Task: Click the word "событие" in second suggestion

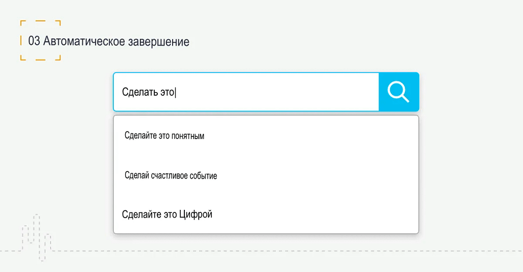Action: click(x=204, y=176)
